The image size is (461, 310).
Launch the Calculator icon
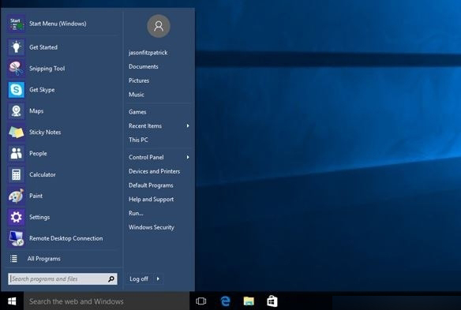16,174
